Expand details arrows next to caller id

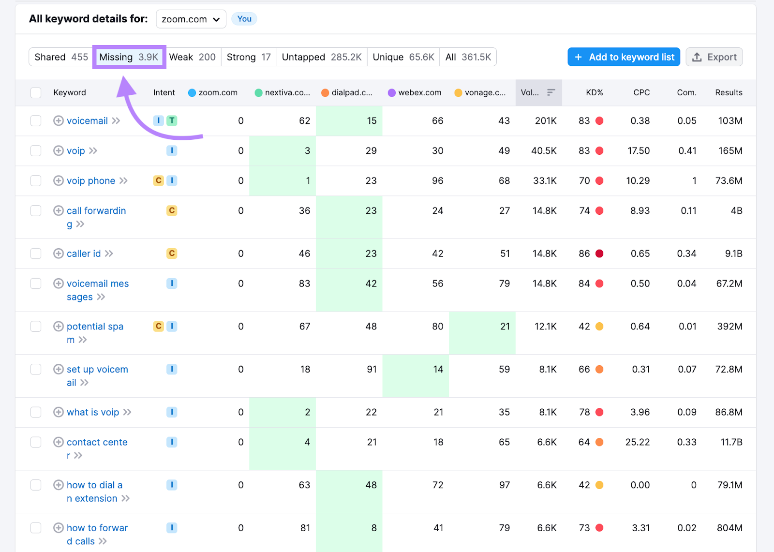coord(109,254)
